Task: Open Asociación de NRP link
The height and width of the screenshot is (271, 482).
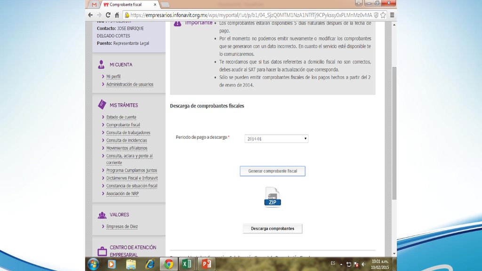Action: [122, 193]
